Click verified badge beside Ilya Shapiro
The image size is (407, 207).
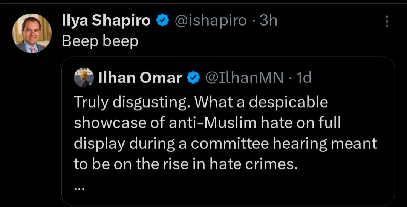[162, 21]
